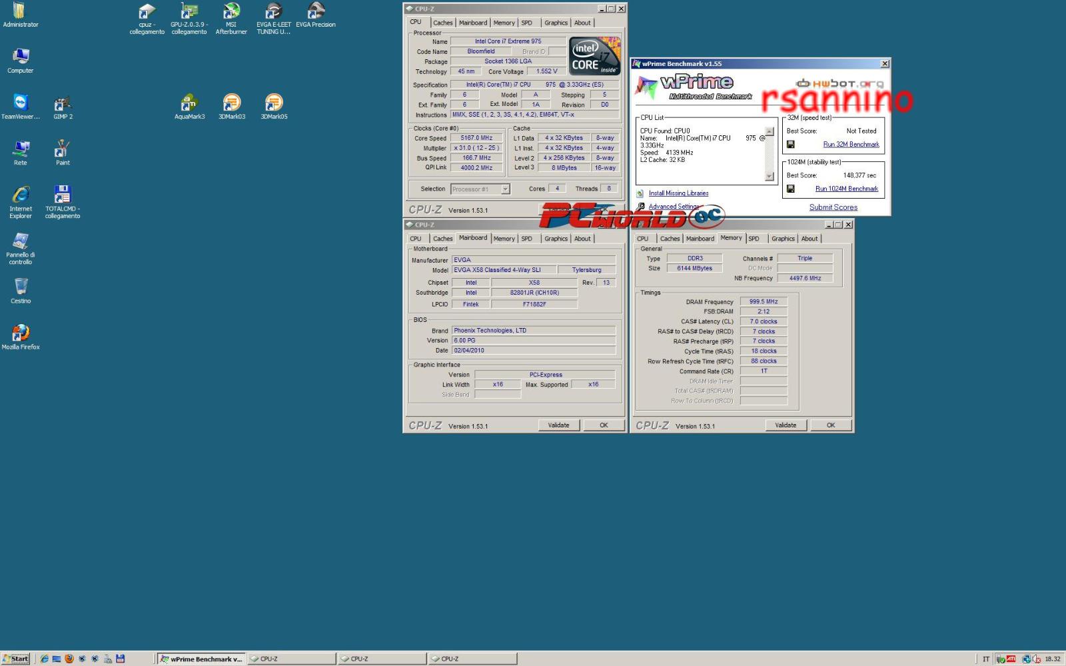
Task: Click the floppy save icon beside Run 32M Benchmark
Action: pyautogui.click(x=790, y=144)
